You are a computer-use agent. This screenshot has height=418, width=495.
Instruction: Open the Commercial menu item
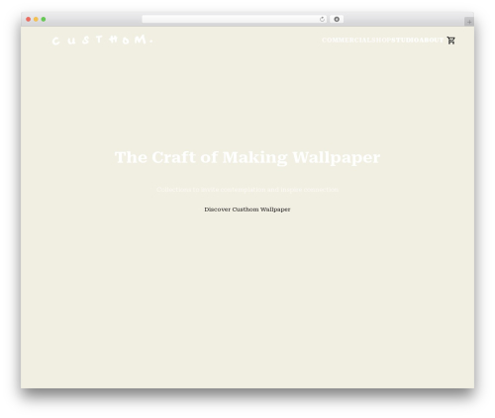pyautogui.click(x=346, y=41)
